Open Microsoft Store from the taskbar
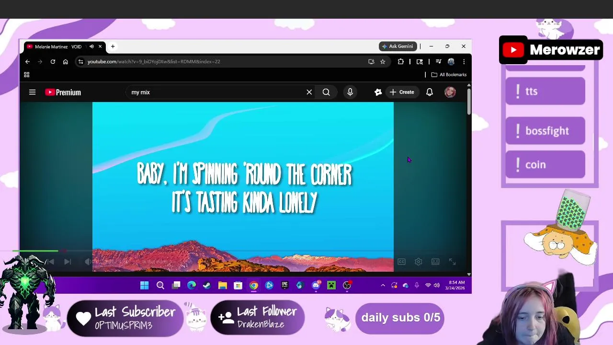This screenshot has width=613, height=345. (238, 286)
